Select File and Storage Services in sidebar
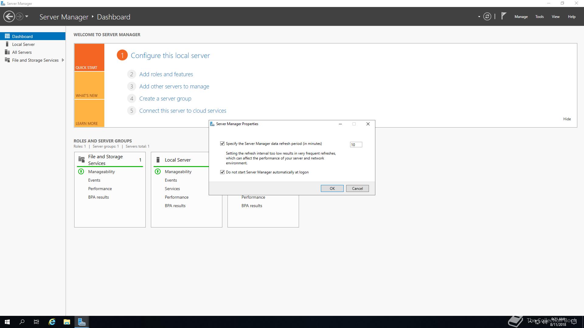584x328 pixels. [x=33, y=60]
